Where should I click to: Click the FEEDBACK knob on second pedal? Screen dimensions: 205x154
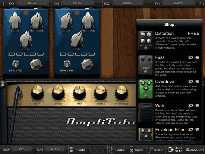88,21
